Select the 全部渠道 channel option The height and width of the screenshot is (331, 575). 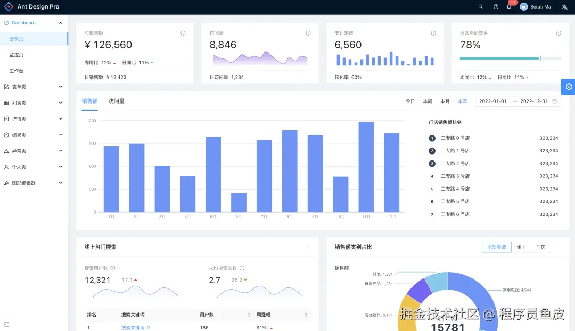click(x=496, y=247)
